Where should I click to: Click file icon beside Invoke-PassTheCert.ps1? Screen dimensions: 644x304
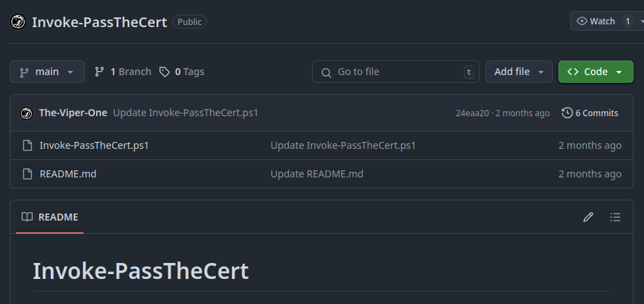tap(28, 145)
